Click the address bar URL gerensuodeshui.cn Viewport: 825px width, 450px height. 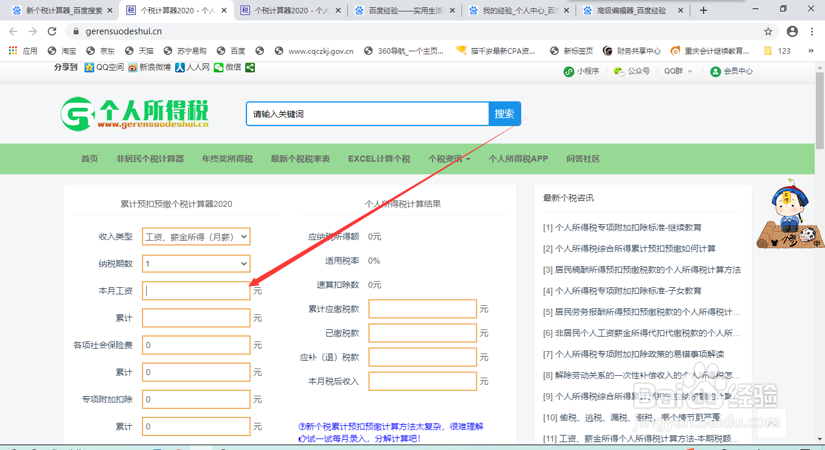123,31
